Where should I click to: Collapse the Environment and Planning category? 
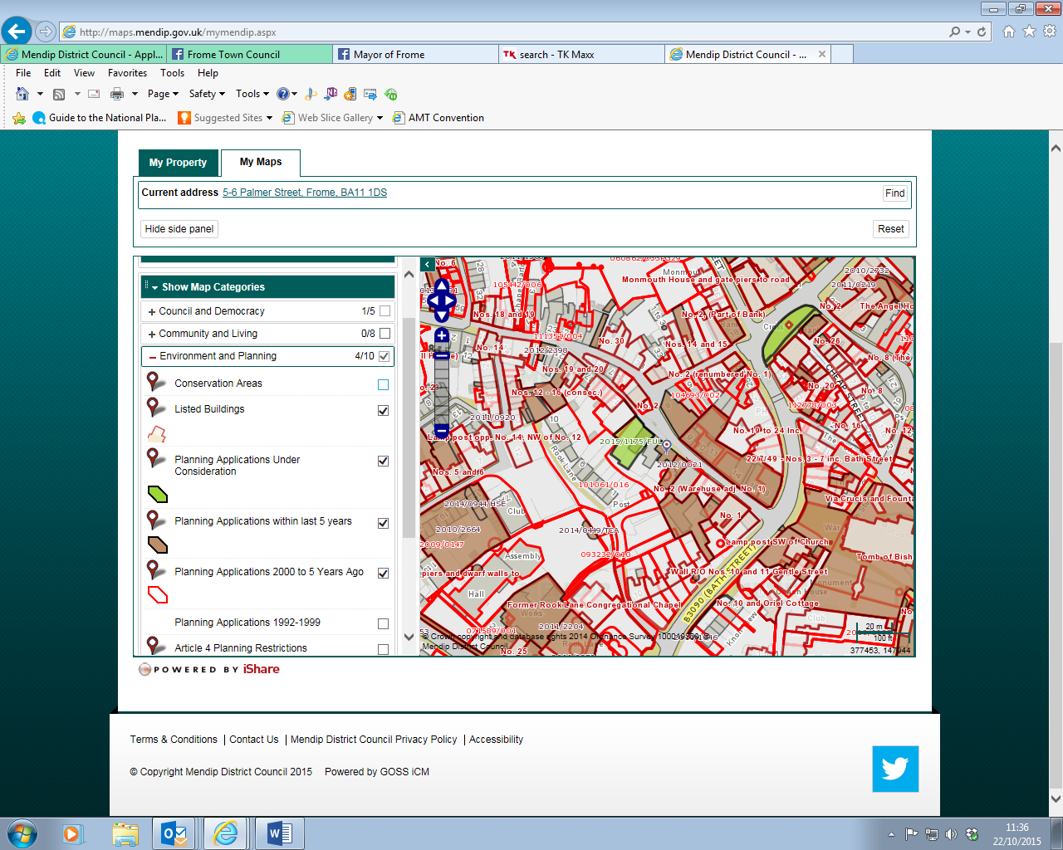153,357
